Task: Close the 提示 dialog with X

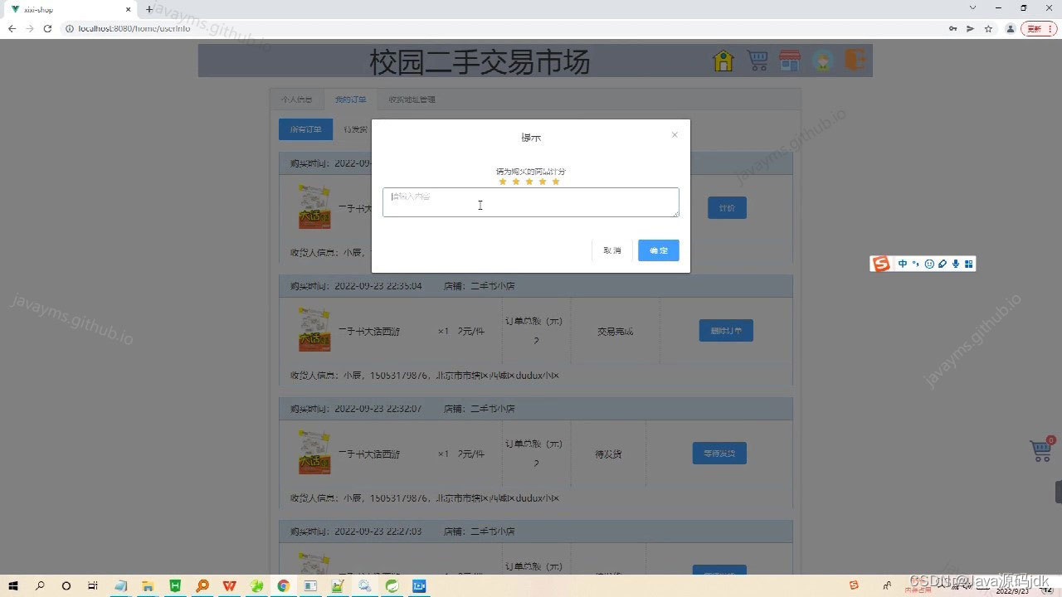Action: [x=675, y=135]
